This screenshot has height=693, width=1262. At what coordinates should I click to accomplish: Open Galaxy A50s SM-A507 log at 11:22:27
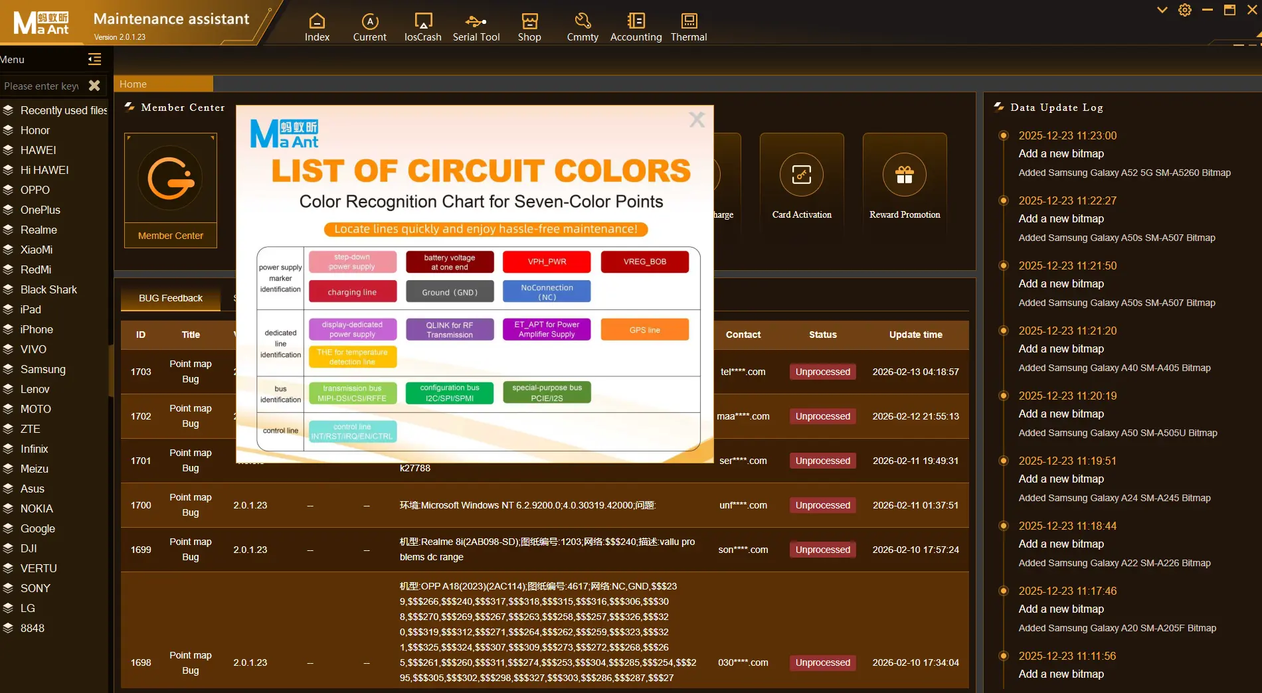pos(1117,238)
